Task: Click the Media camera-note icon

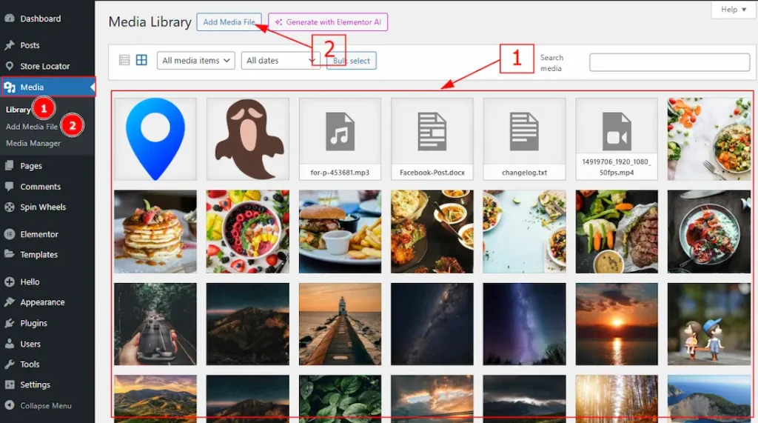Action: coord(10,87)
